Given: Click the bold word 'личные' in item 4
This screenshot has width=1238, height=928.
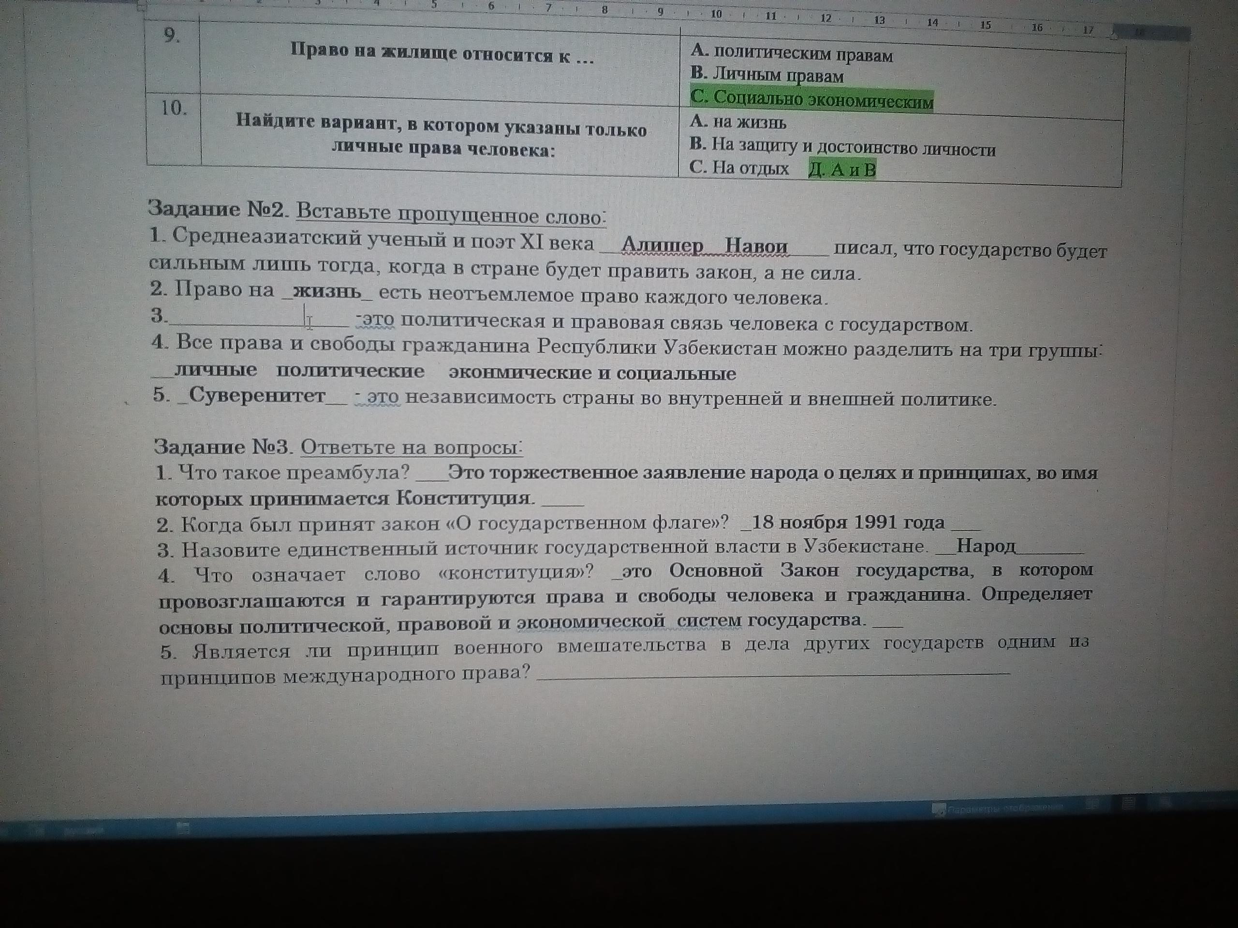Looking at the screenshot, I should (x=216, y=370).
